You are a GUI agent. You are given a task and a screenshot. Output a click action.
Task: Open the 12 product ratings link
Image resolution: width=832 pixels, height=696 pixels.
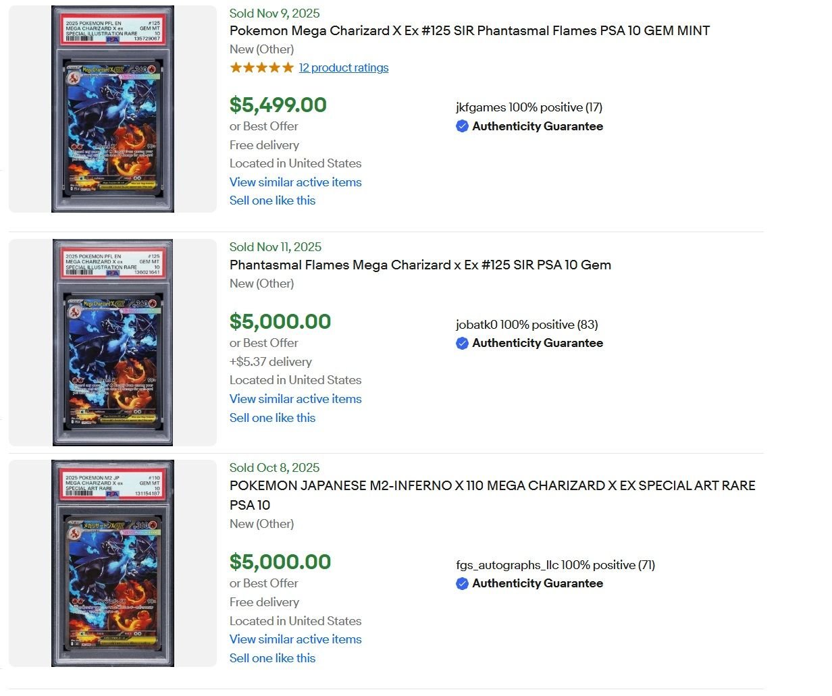click(x=344, y=68)
